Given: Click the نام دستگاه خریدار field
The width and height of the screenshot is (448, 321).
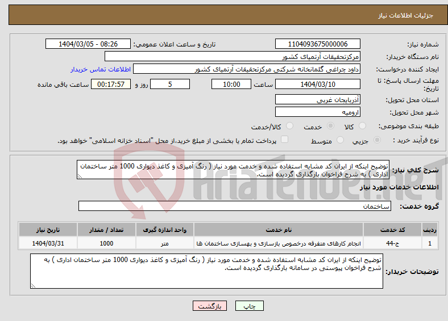Looking at the screenshot, I should tap(233, 57).
